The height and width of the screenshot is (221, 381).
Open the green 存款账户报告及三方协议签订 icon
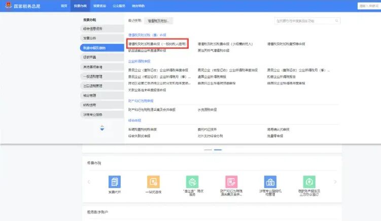click(309, 182)
